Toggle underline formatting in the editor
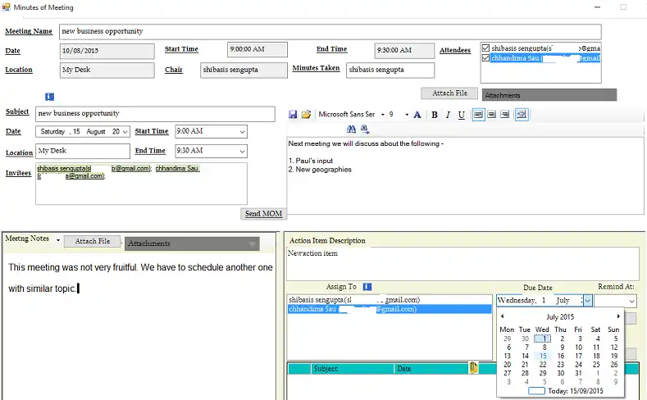647x400 pixels. [x=462, y=115]
